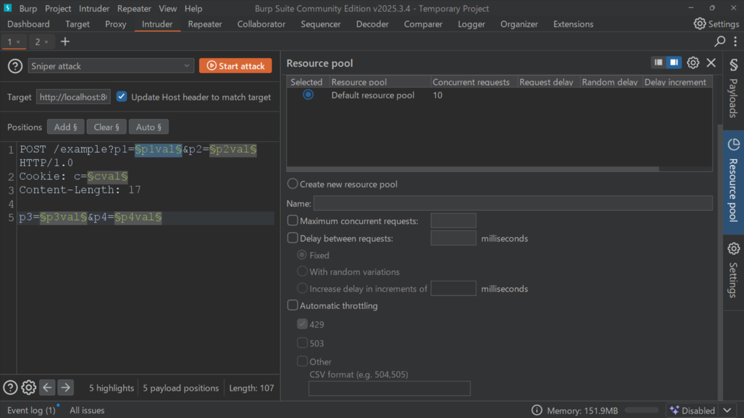Open Resource pool panel settings gear
This screenshot has width=744, height=418.
693,63
